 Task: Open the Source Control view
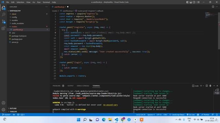click(3, 22)
